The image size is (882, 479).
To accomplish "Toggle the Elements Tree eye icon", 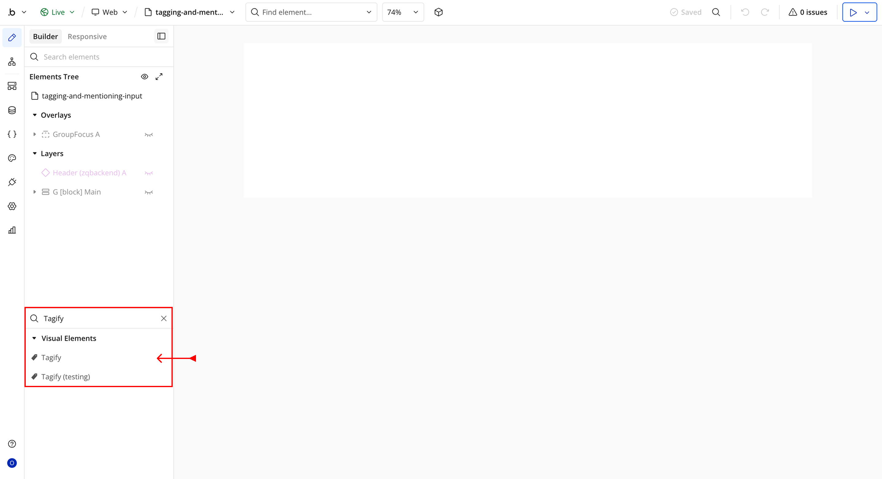I will [x=145, y=77].
